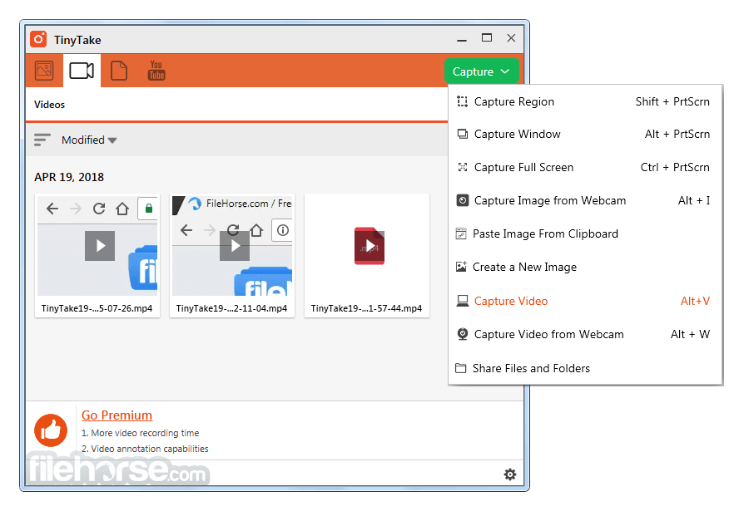Play the TinyTake19-...2-11-04.mp4 video
This screenshot has height=511, width=739.
pyautogui.click(x=234, y=246)
